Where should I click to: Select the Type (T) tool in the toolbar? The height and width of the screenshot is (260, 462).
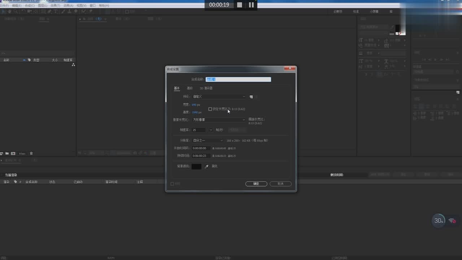(x=56, y=12)
